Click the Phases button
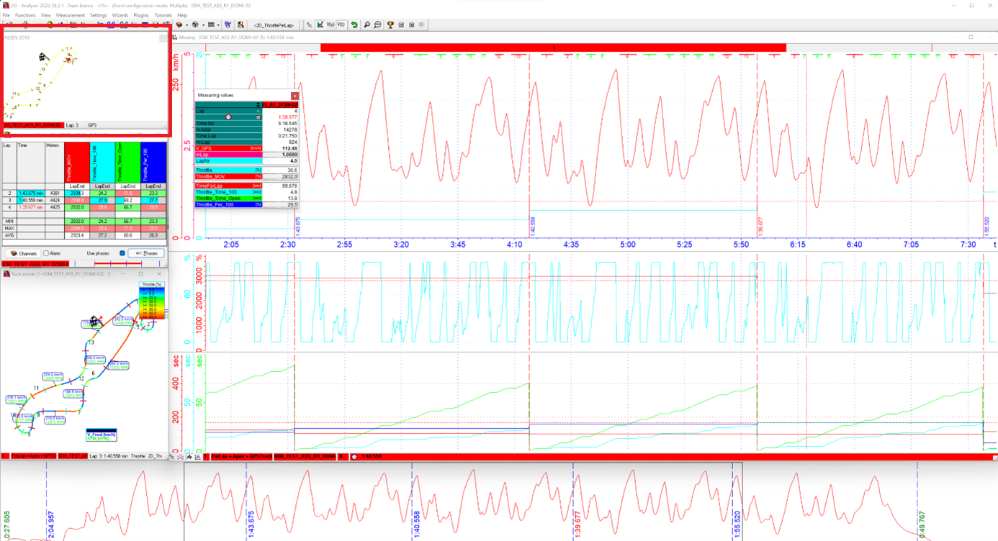Image resolution: width=998 pixels, height=541 pixels. (x=146, y=253)
